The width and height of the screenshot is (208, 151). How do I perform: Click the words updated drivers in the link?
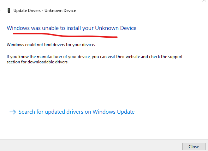(64, 112)
